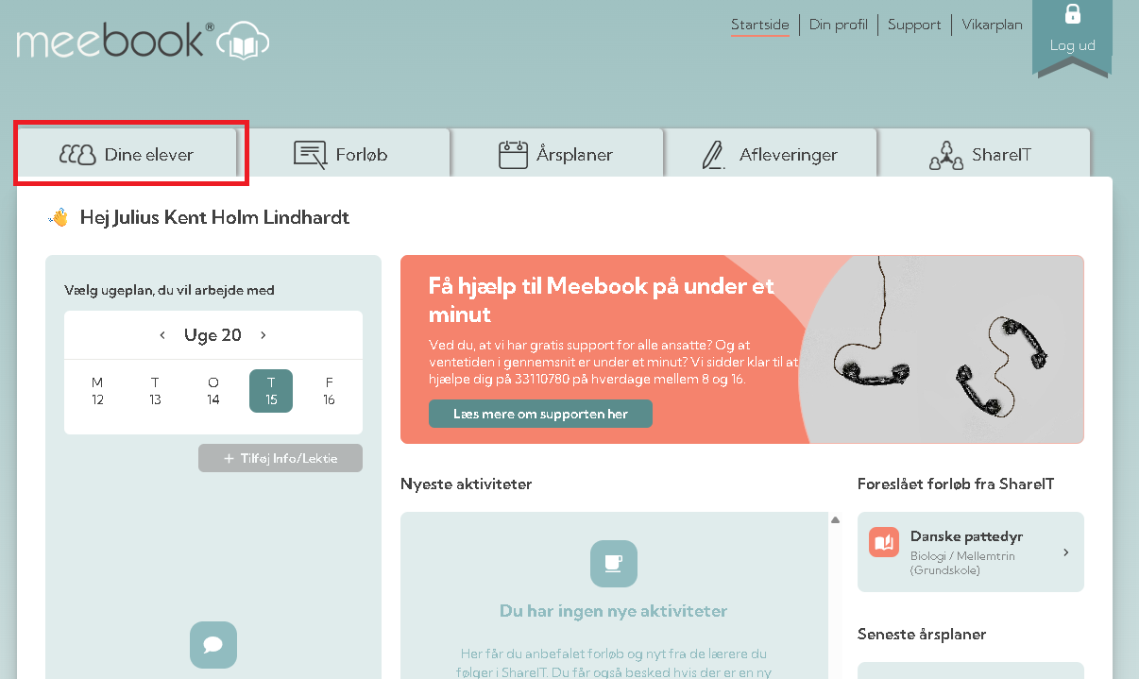Open Vikarplan from top navigation
The height and width of the screenshot is (679, 1139).
click(x=992, y=25)
